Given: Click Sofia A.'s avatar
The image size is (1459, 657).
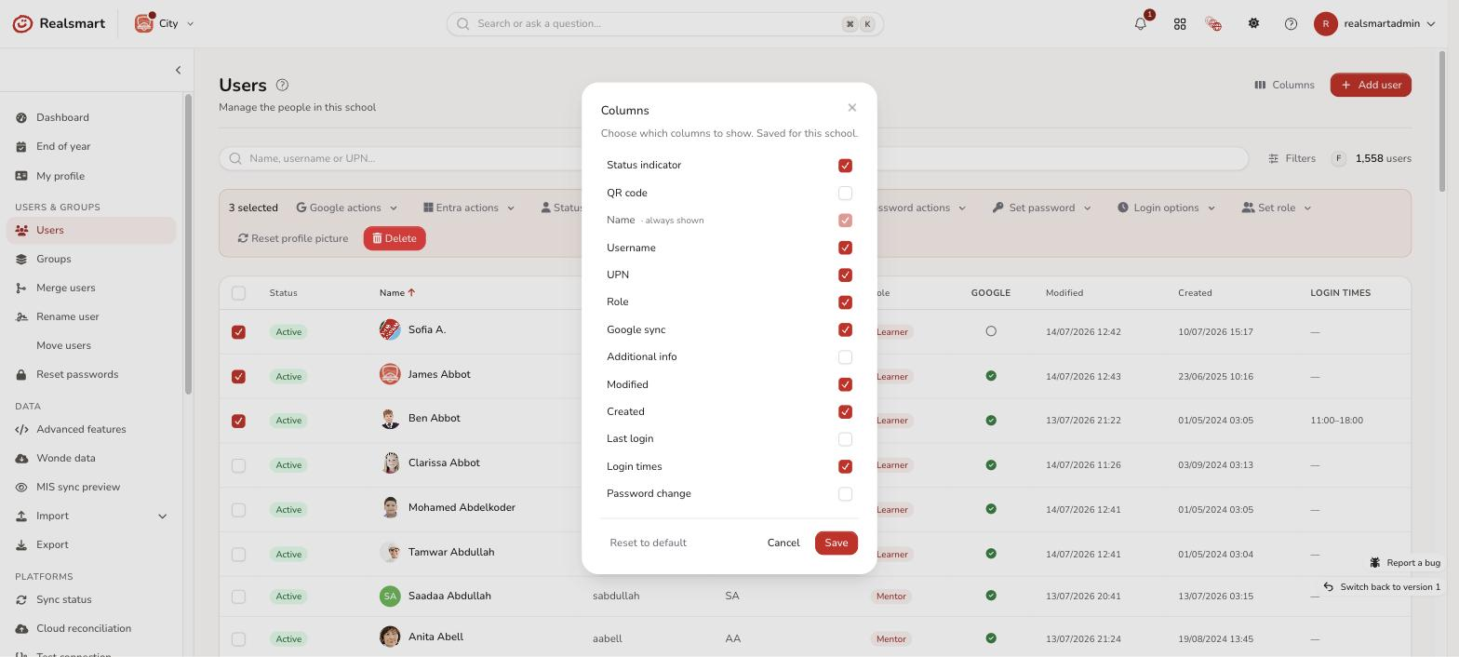Looking at the screenshot, I should pos(390,329).
